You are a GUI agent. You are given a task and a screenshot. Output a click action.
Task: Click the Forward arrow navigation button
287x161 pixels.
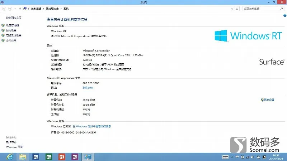tap(10, 9)
